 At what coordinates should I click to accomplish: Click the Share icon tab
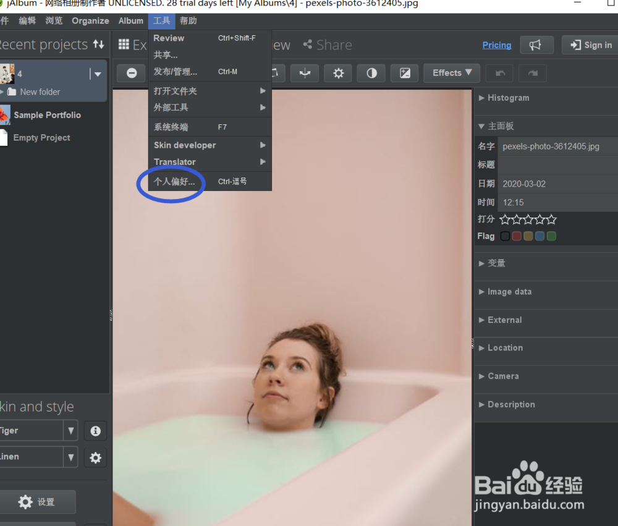pos(327,45)
